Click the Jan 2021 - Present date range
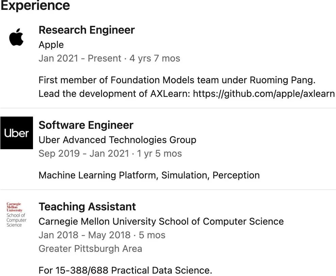The width and height of the screenshot is (336, 276). [80, 58]
